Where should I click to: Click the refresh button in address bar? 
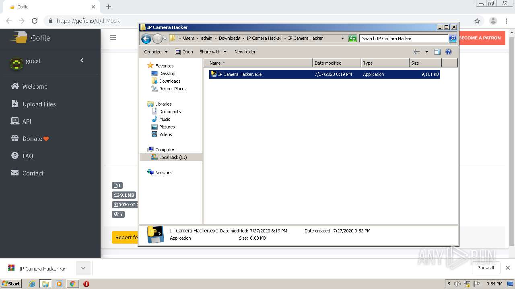[x=352, y=39]
